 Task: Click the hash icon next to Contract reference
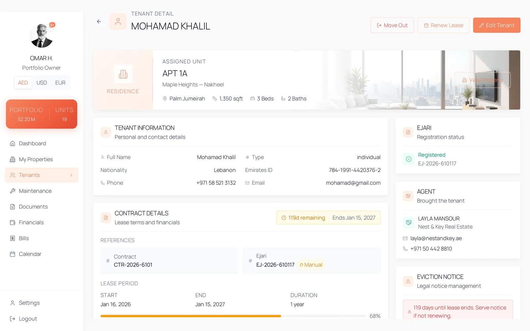point(108,261)
